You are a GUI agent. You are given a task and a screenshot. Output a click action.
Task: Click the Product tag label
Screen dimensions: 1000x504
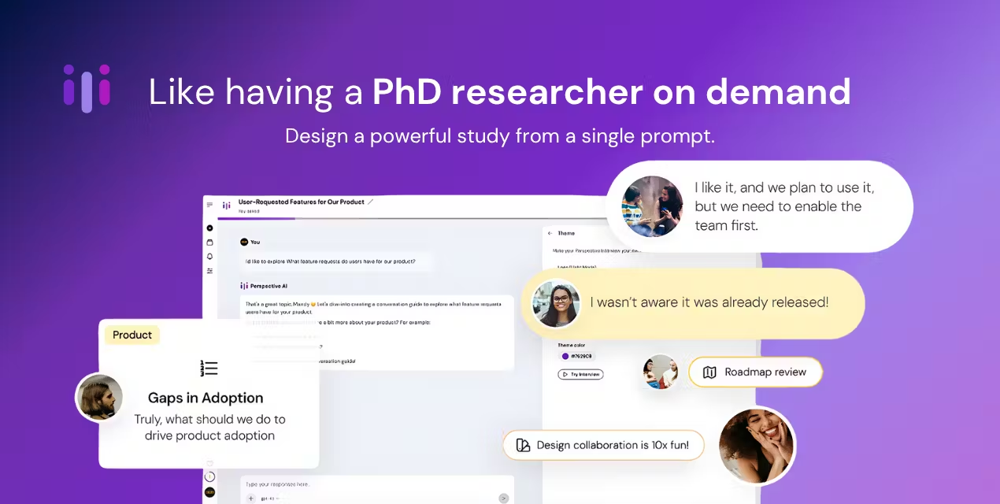tap(132, 335)
